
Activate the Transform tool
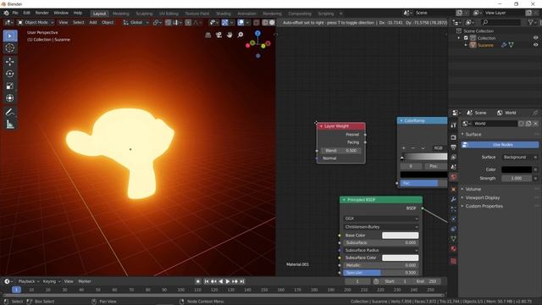pos(10,98)
